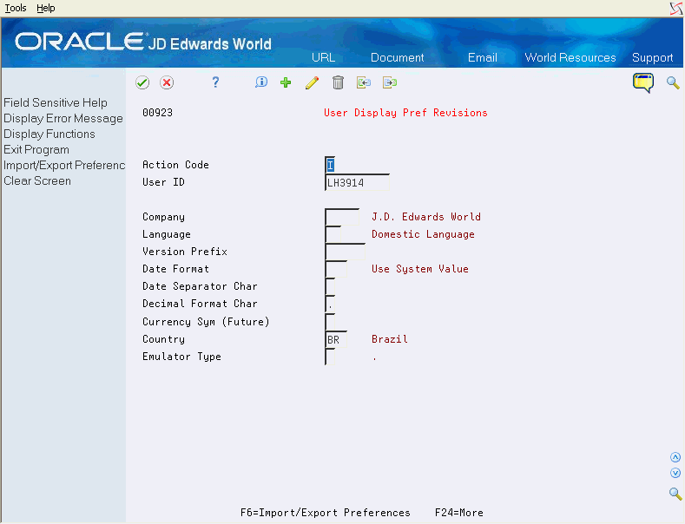Click the Email link in banner
Viewport: 685px width, 524px height.
point(483,57)
